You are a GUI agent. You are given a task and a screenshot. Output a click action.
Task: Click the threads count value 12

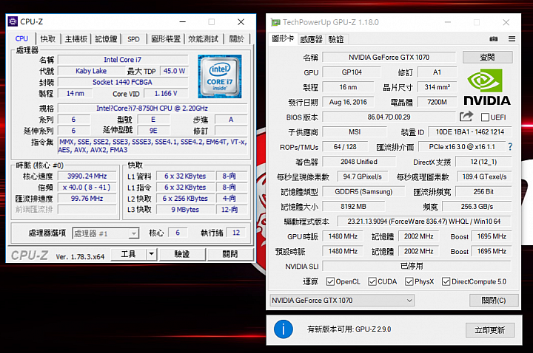tap(236, 233)
